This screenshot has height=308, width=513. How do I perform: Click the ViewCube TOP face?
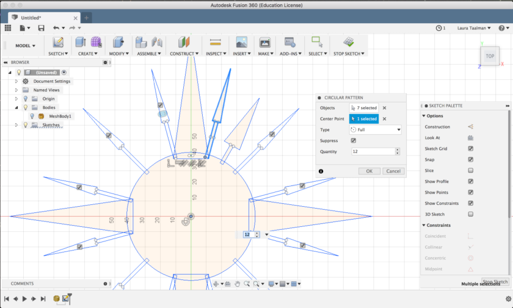click(x=489, y=56)
